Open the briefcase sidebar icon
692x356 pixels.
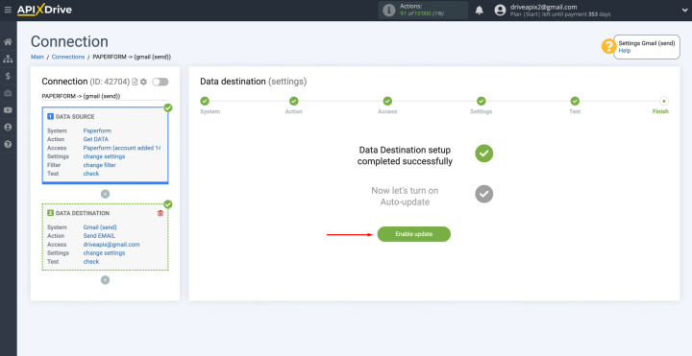click(x=8, y=93)
